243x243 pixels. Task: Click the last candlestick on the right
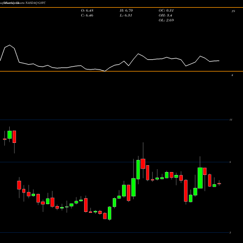[x=219, y=184]
